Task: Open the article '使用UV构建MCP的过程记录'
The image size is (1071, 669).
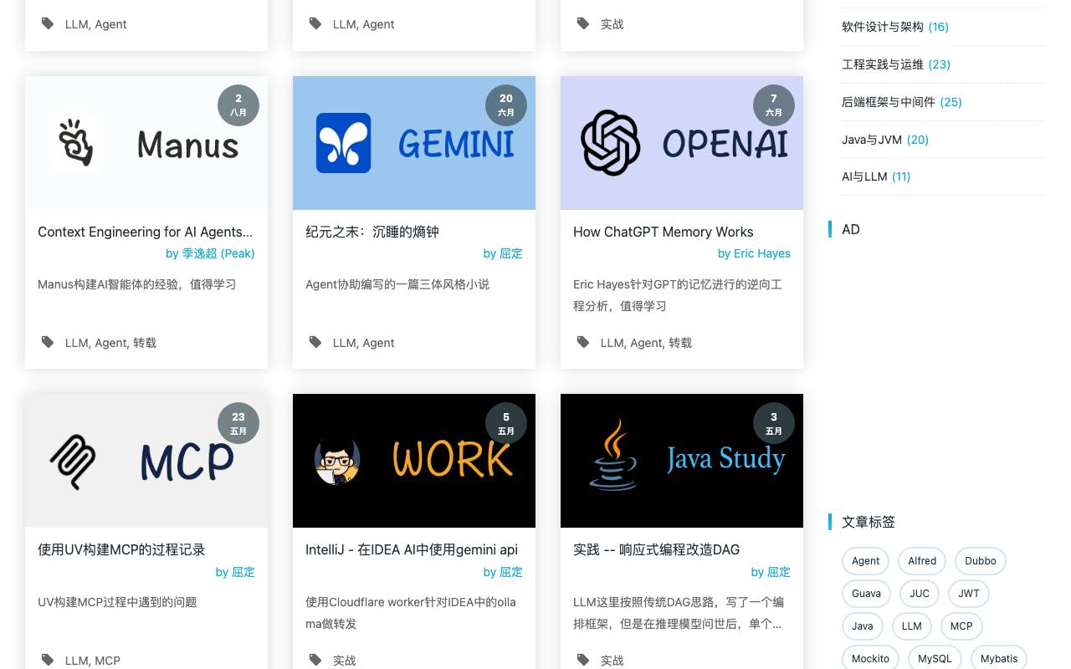Action: [121, 549]
